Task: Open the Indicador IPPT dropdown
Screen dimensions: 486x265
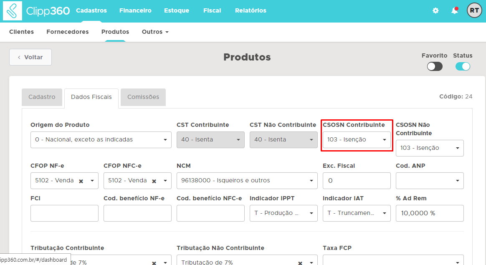Action: point(283,213)
